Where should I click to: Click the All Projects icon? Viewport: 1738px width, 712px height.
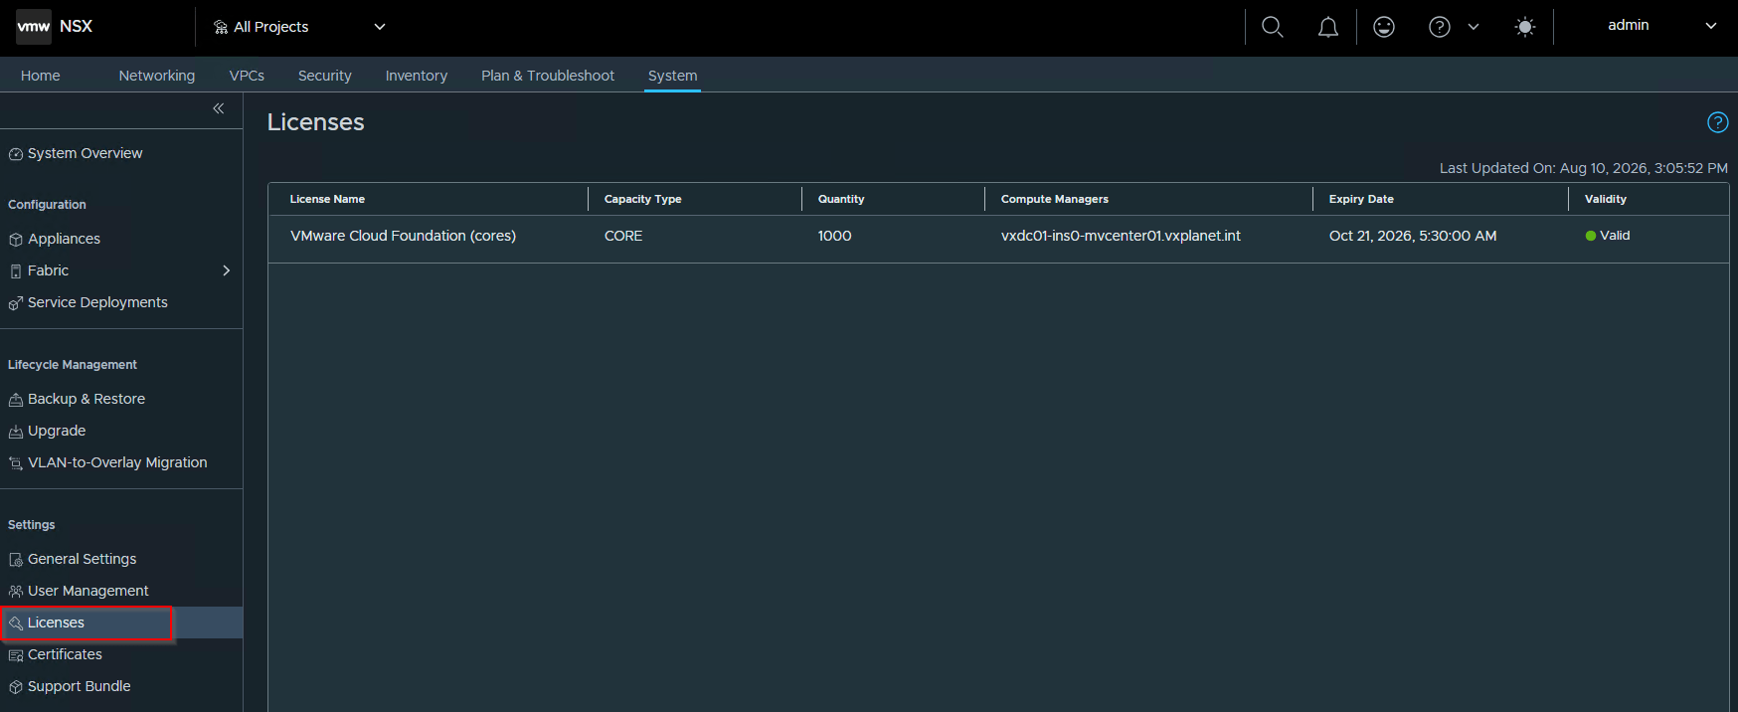221,27
